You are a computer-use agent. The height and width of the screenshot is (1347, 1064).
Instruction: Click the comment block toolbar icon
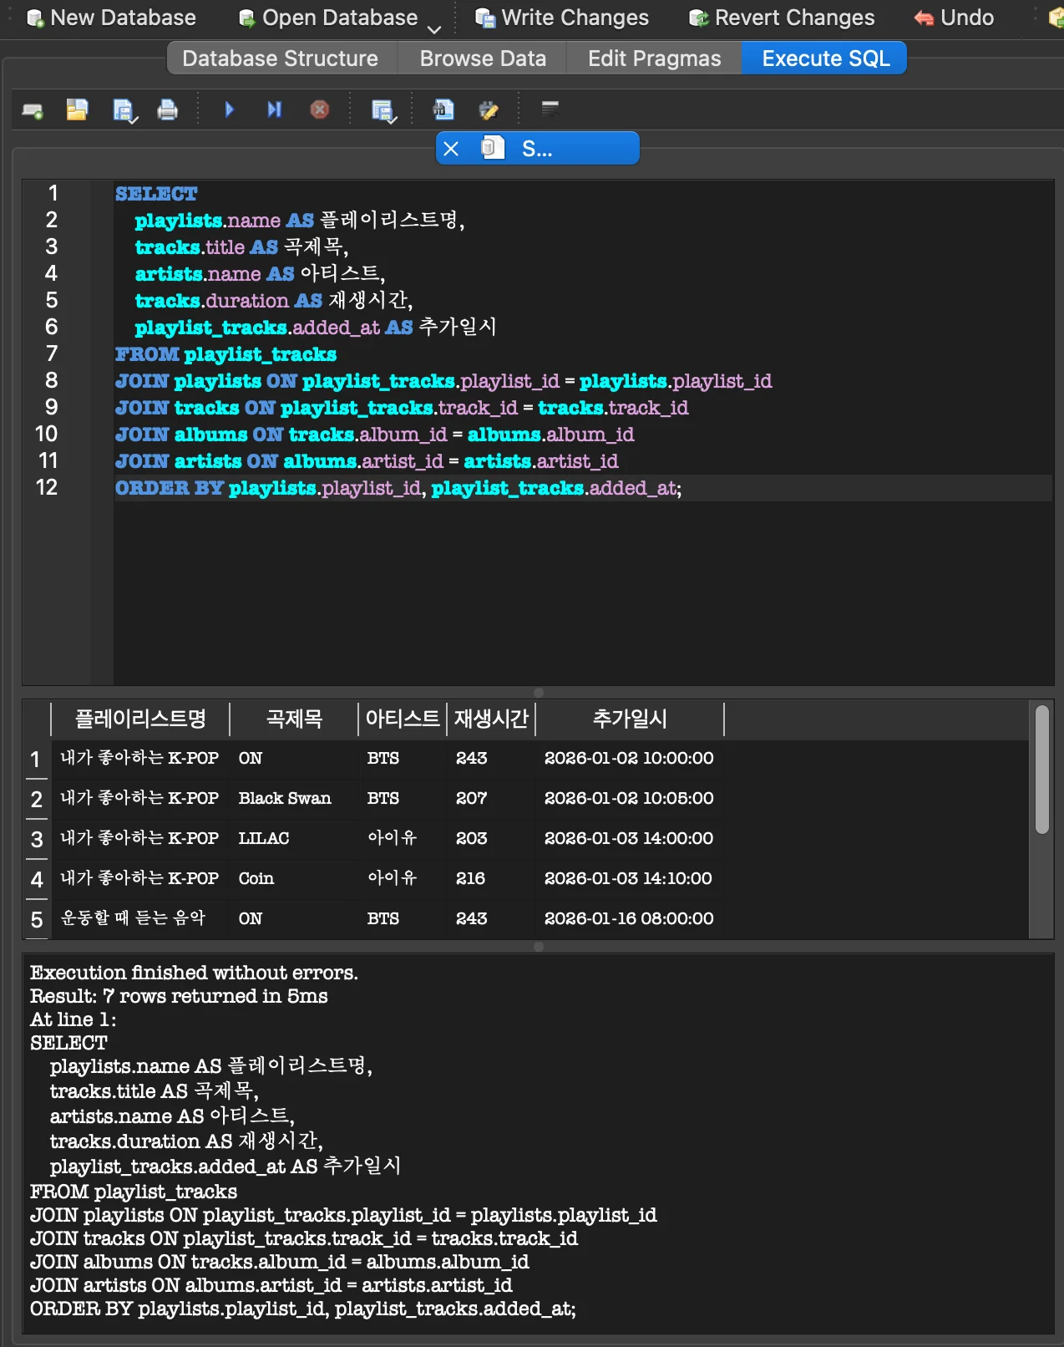550,108
